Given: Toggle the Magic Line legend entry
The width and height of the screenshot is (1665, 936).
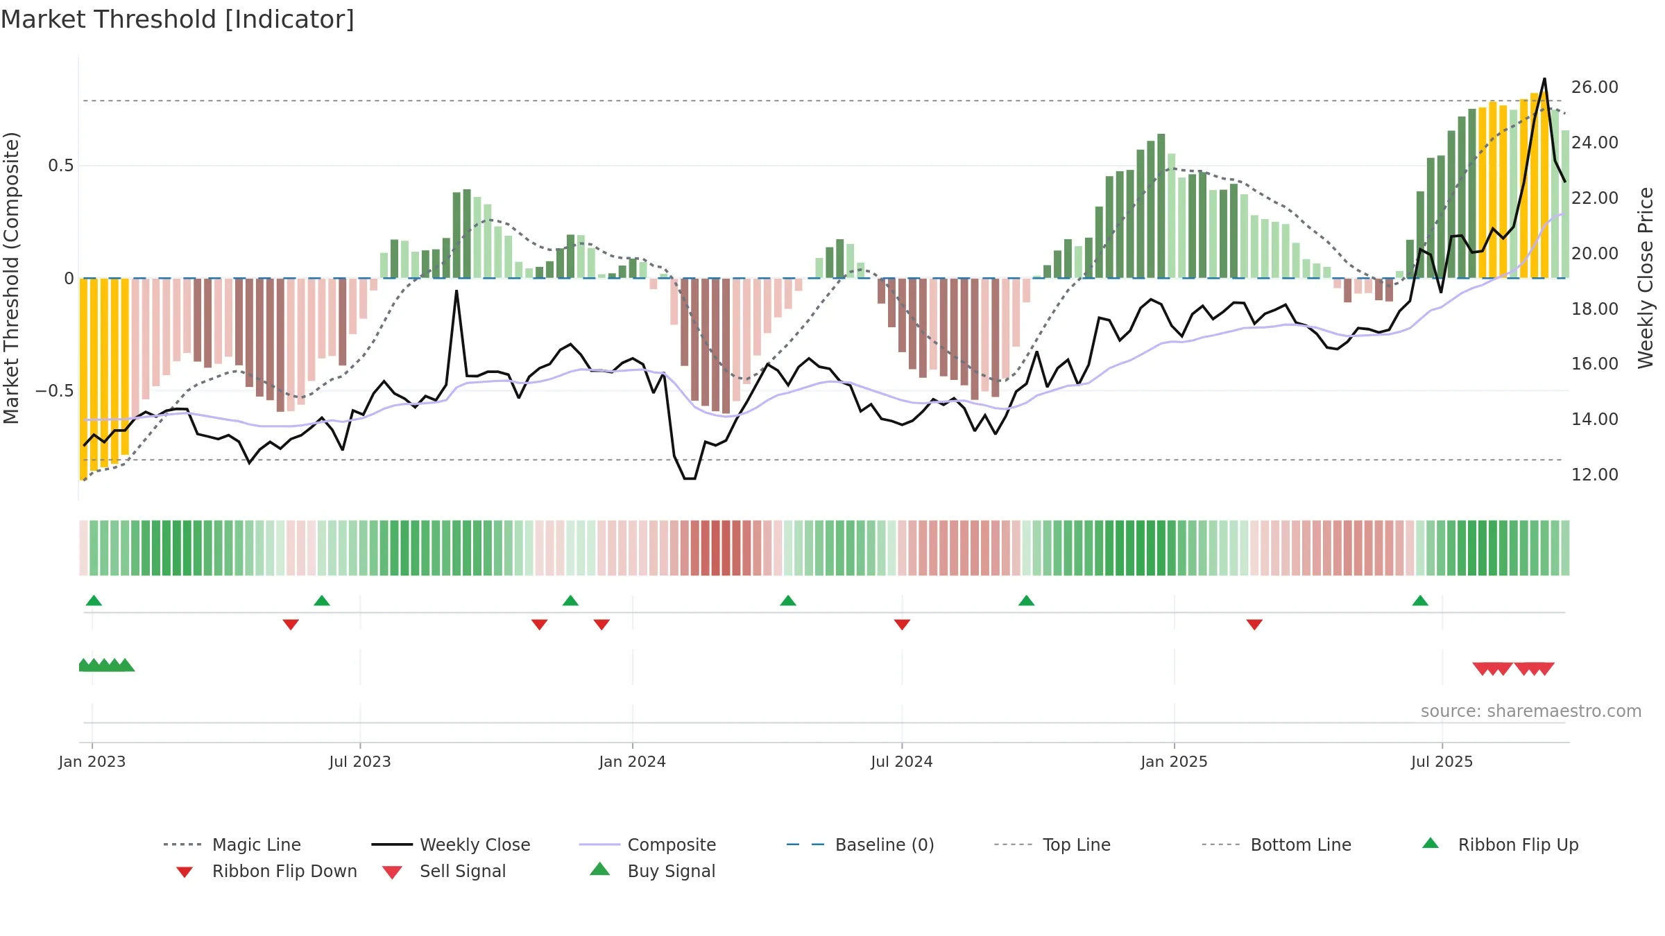Looking at the screenshot, I should (232, 844).
